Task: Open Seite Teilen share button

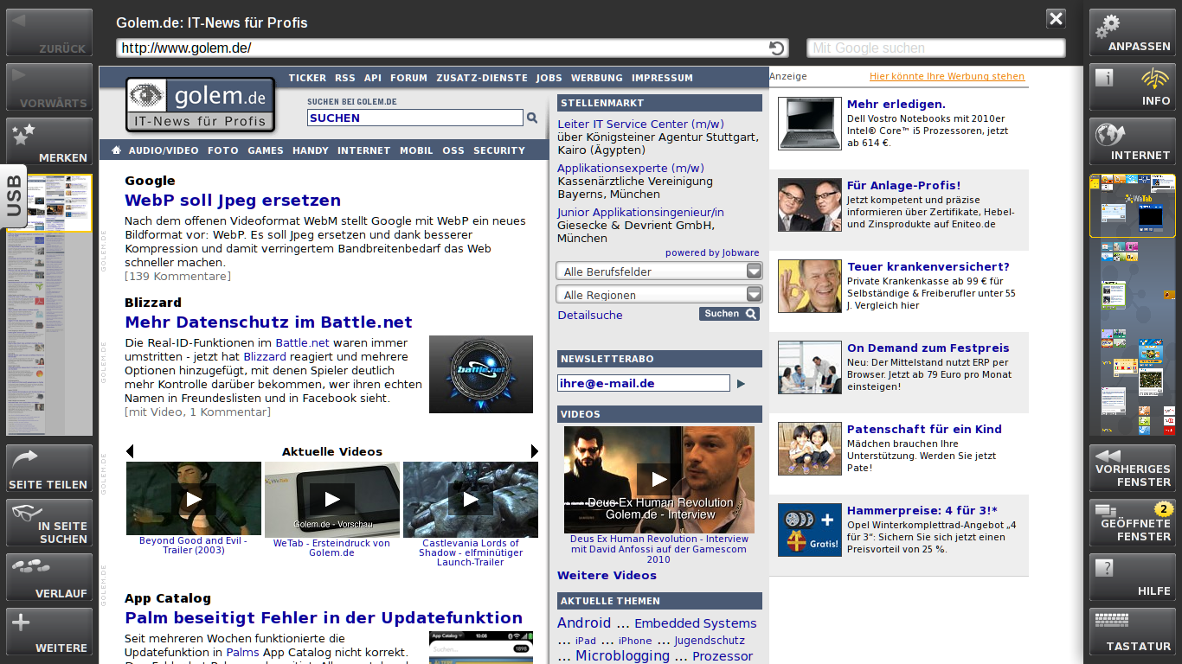Action: coord(49,469)
